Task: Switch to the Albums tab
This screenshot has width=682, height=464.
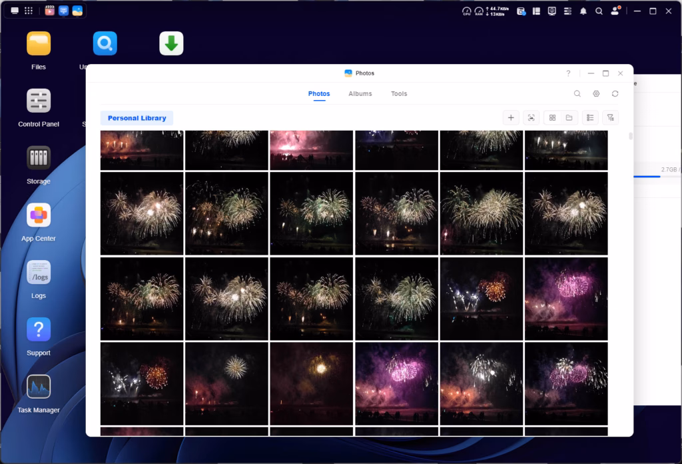Action: coord(360,94)
